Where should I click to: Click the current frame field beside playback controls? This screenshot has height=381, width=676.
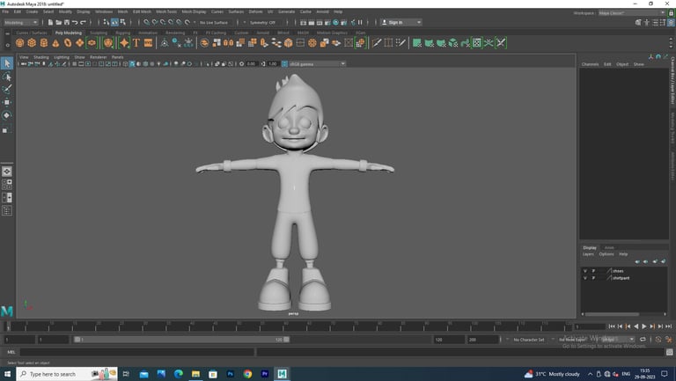590,326
